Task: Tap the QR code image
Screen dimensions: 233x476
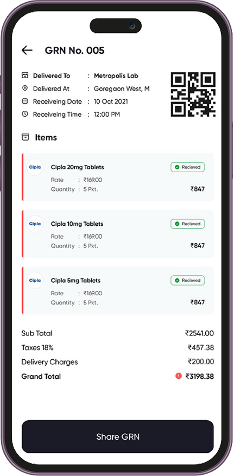Action: (x=193, y=94)
